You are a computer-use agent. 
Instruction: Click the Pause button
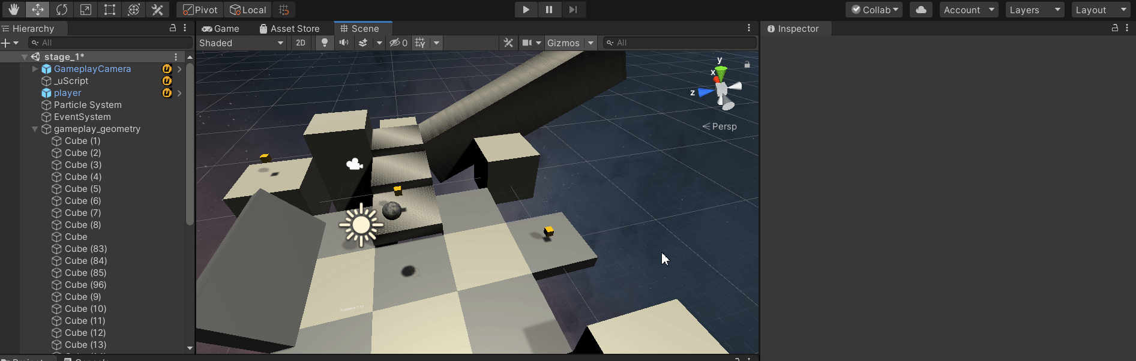(x=549, y=10)
